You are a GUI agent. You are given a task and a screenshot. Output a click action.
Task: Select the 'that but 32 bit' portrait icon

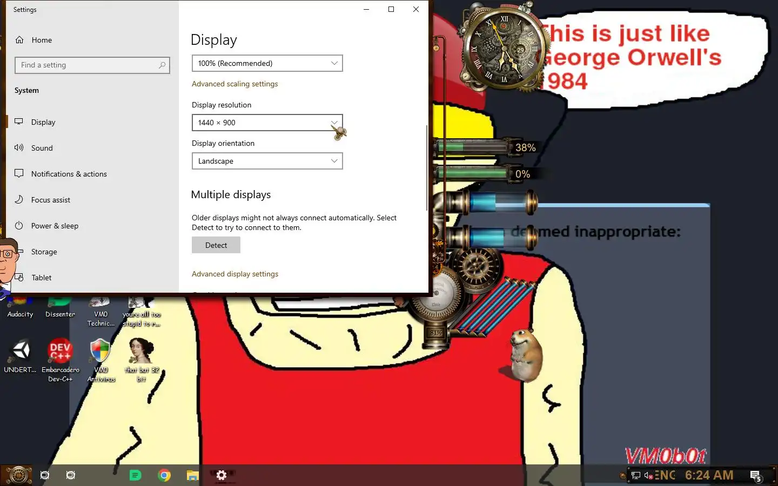[x=141, y=361]
